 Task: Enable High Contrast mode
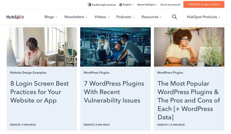pos(102,5)
